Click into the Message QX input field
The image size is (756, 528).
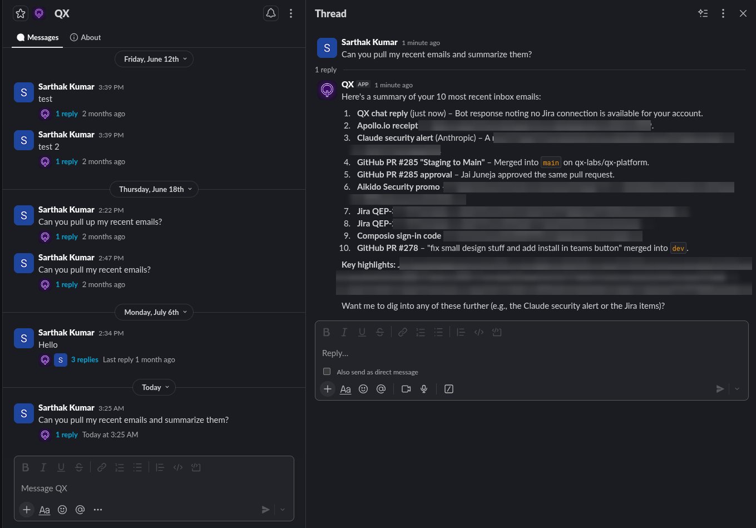[154, 488]
